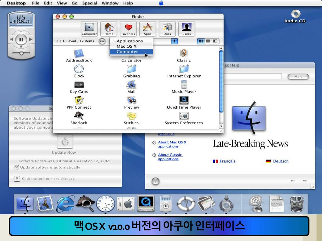This screenshot has width=322, height=241.
Task: Switch Finder to column view
Action: tap(215, 41)
